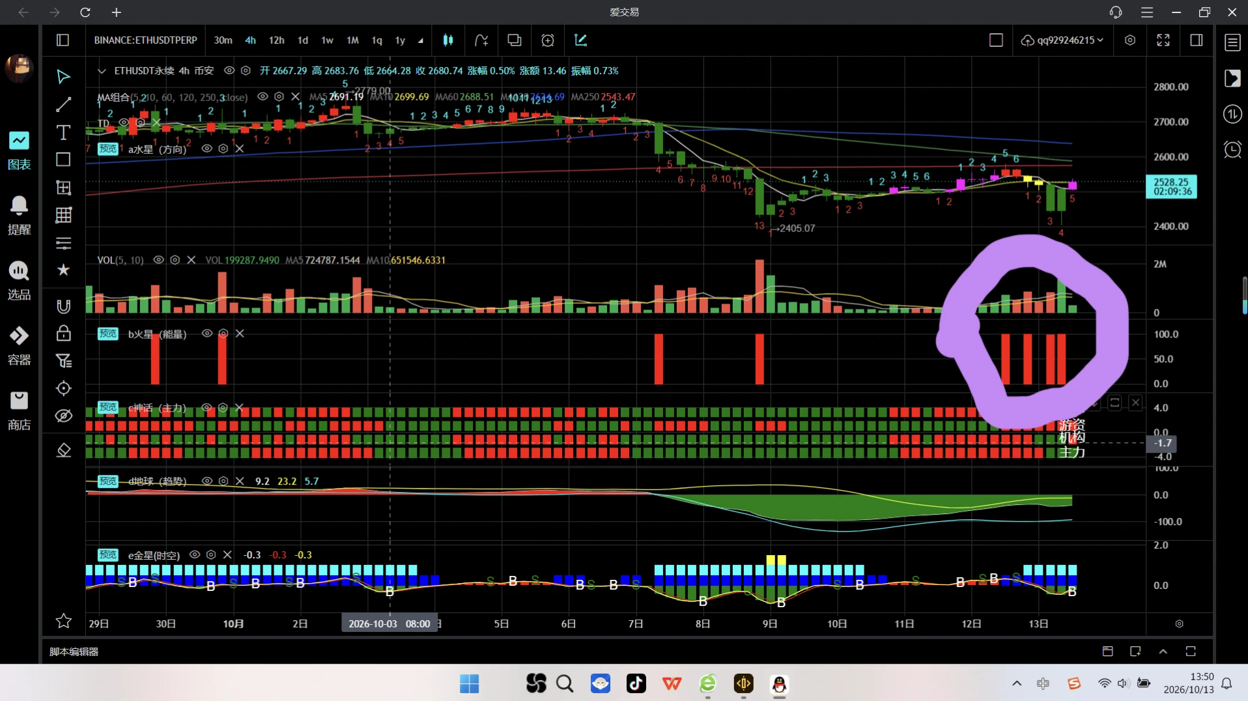Toggle visibility of e金星(时空) indicator

point(195,555)
